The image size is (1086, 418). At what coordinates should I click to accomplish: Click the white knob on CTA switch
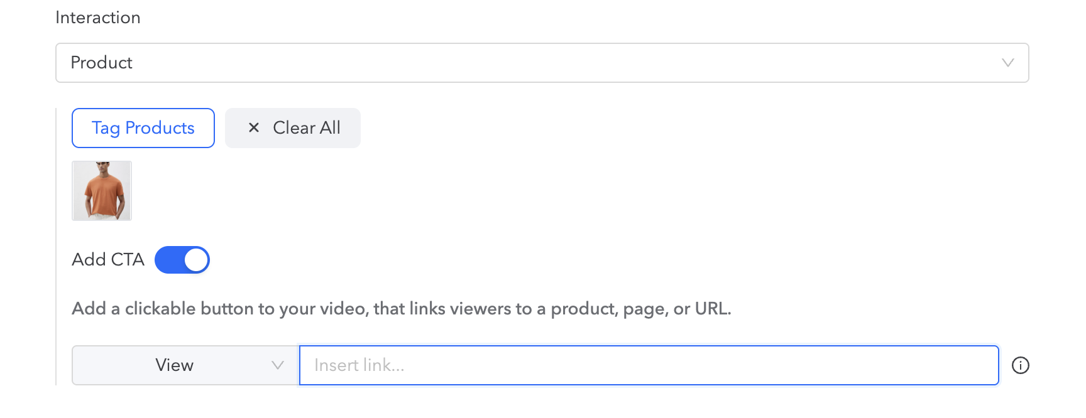(x=196, y=260)
